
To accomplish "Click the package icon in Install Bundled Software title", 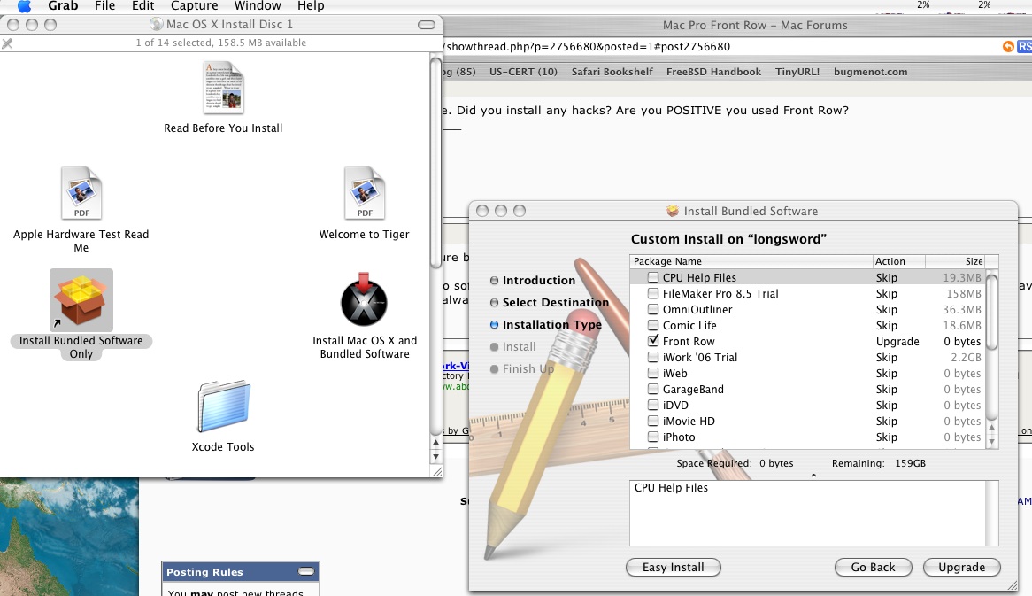I will click(x=673, y=211).
